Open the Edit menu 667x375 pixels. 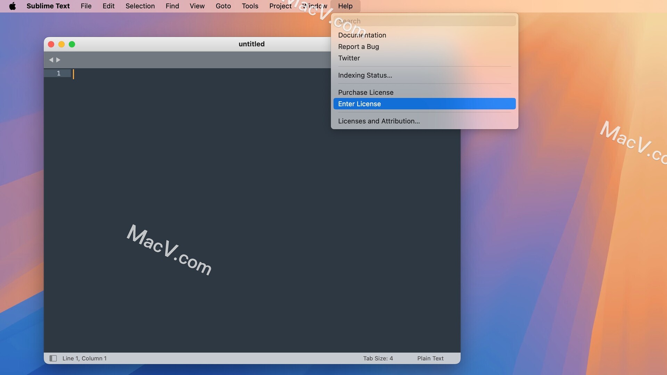(108, 6)
